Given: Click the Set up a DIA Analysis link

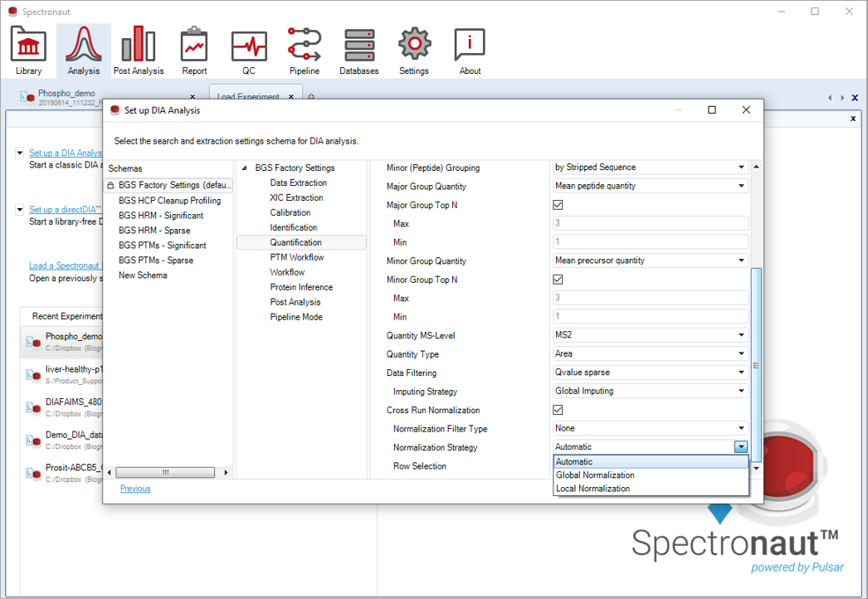Looking at the screenshot, I should 66,153.
